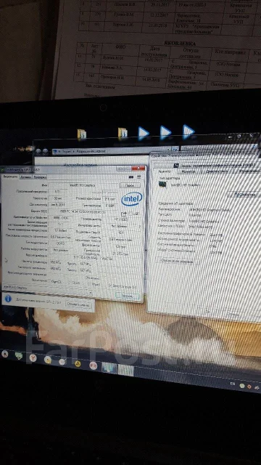261x465 pixels.
Task: Close the GPU-Z window with red X
Action: click(138, 169)
